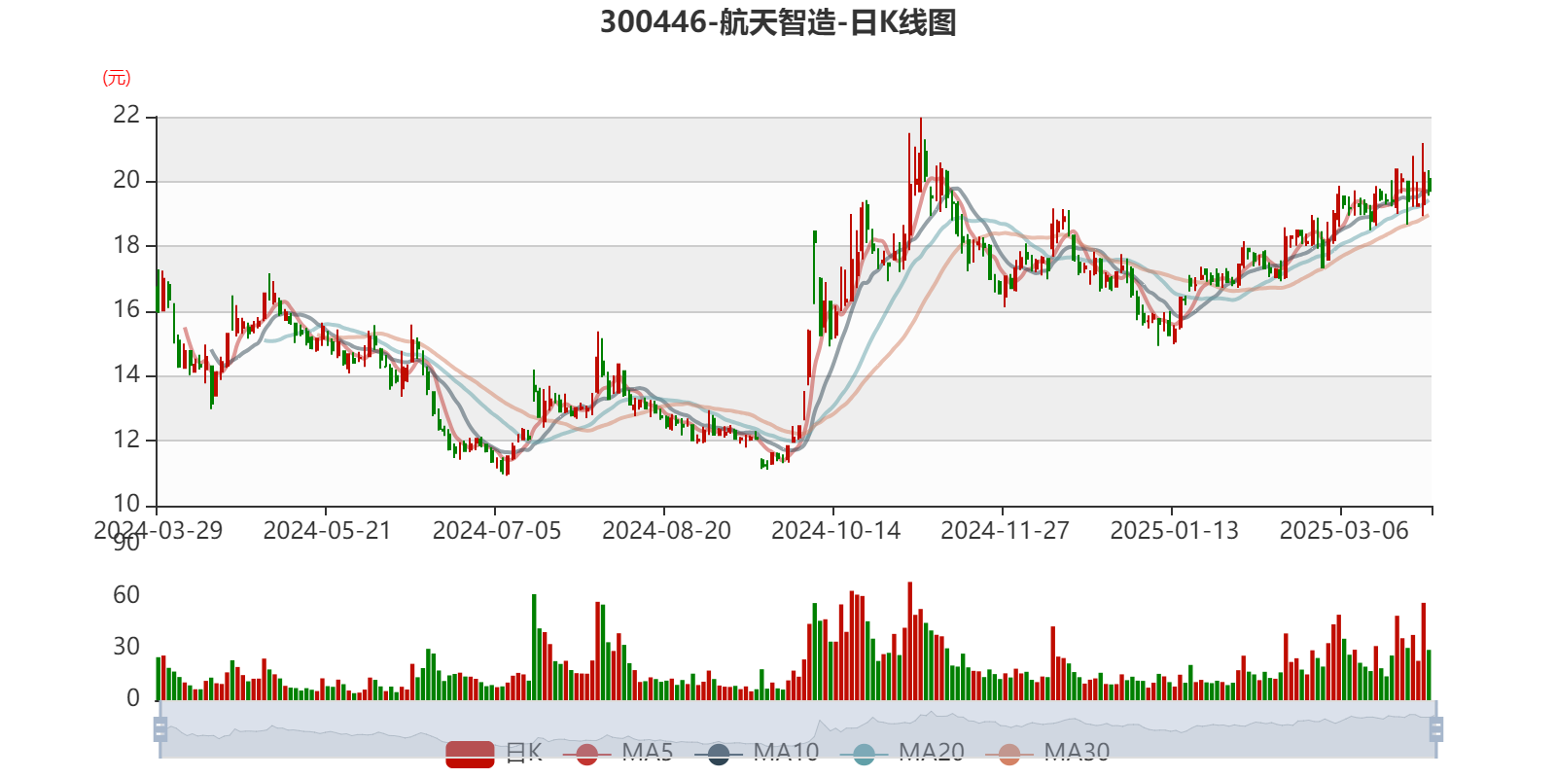Click the price axis label 16
The height and width of the screenshot is (778, 1556).
point(126,310)
